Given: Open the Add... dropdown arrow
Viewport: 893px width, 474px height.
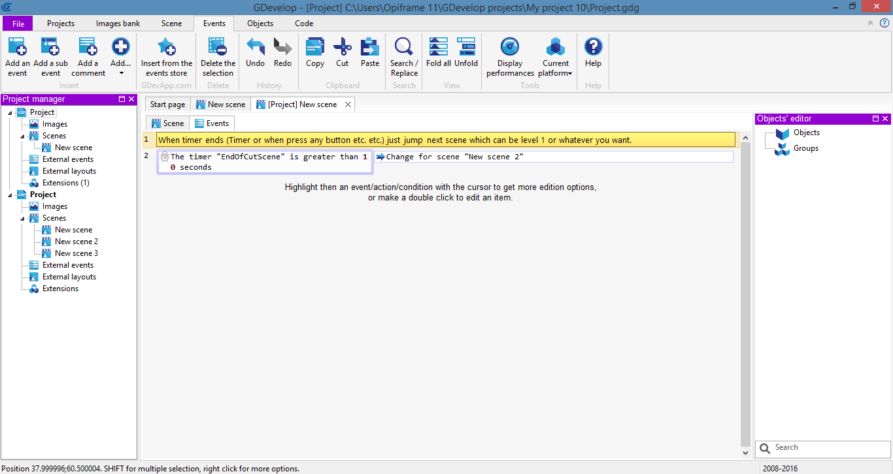Looking at the screenshot, I should pos(121,73).
